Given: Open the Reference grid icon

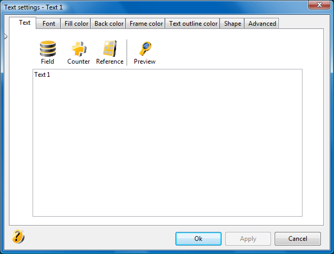Looking at the screenshot, I should (110, 48).
